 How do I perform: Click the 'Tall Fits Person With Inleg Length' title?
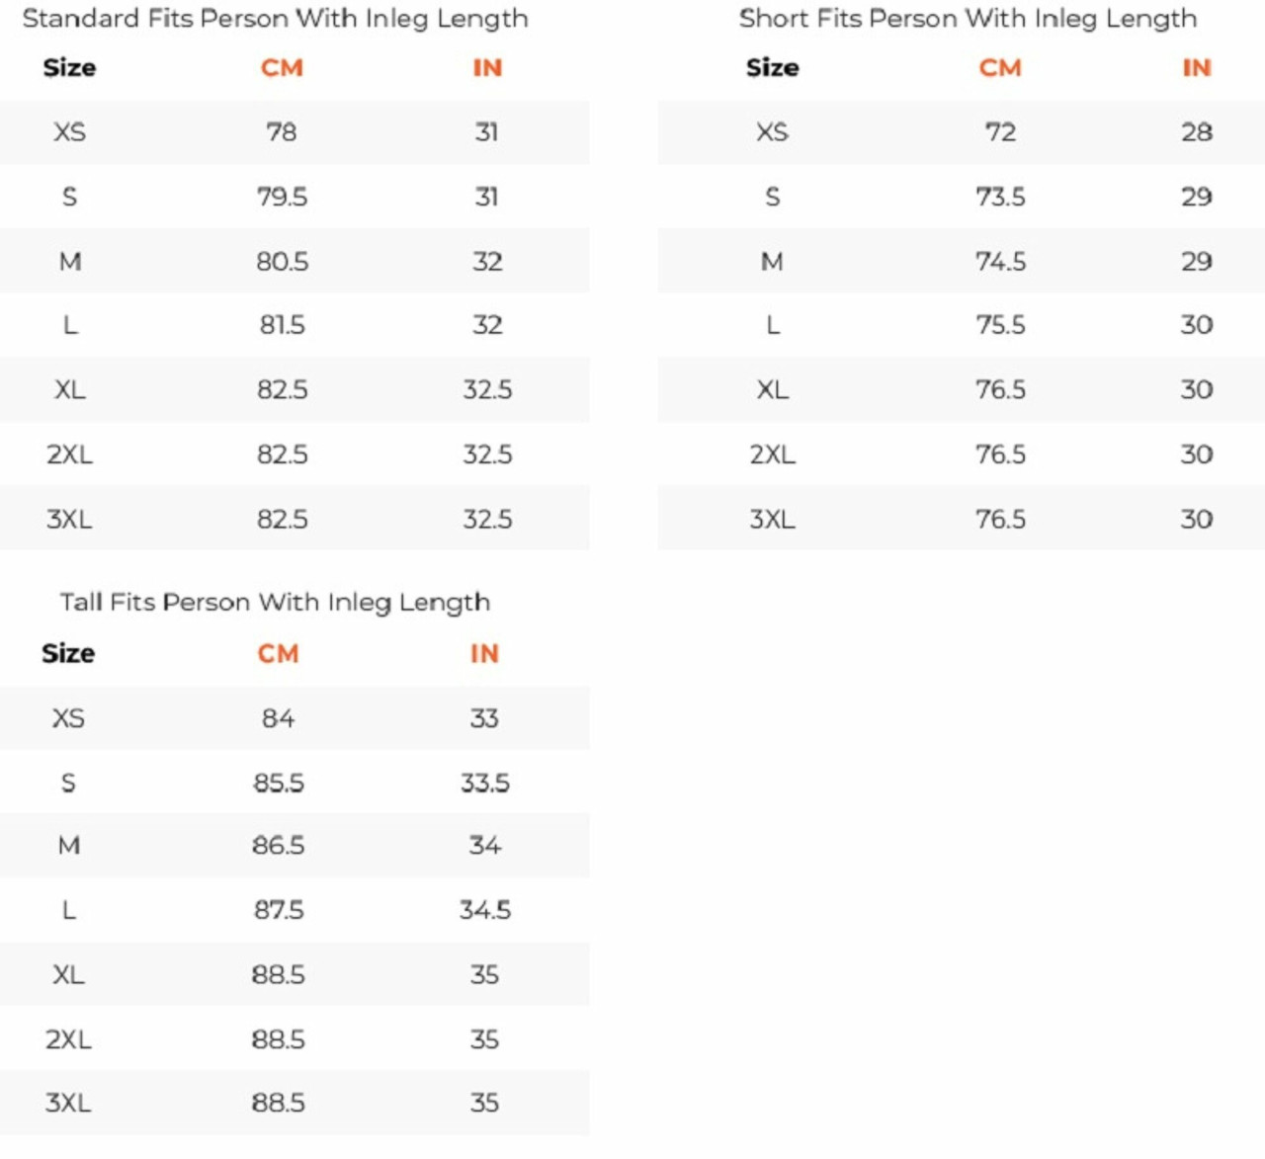point(275,602)
